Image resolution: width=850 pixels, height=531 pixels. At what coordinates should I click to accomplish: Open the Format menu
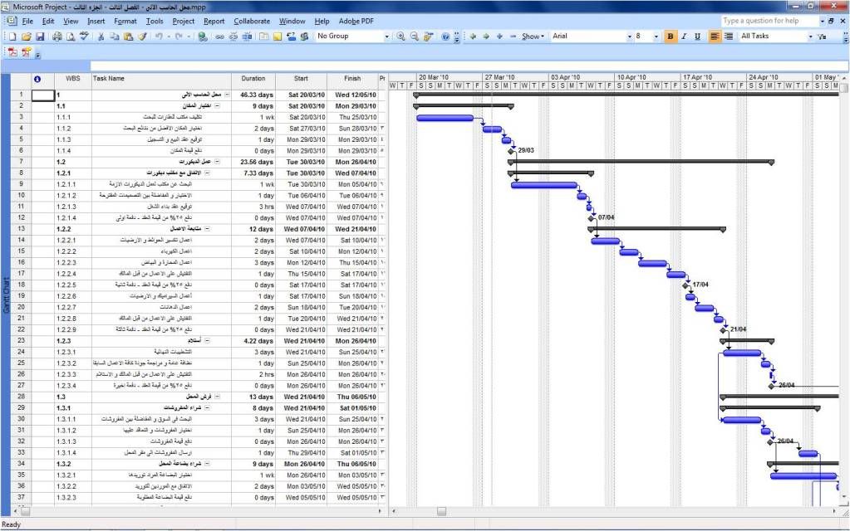pyautogui.click(x=125, y=21)
